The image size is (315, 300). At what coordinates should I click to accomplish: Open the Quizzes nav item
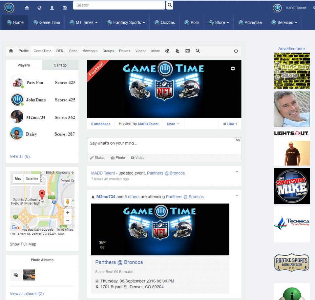click(x=164, y=23)
